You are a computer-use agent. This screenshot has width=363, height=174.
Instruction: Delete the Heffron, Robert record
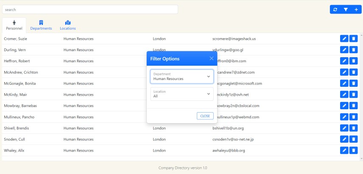[x=354, y=61]
